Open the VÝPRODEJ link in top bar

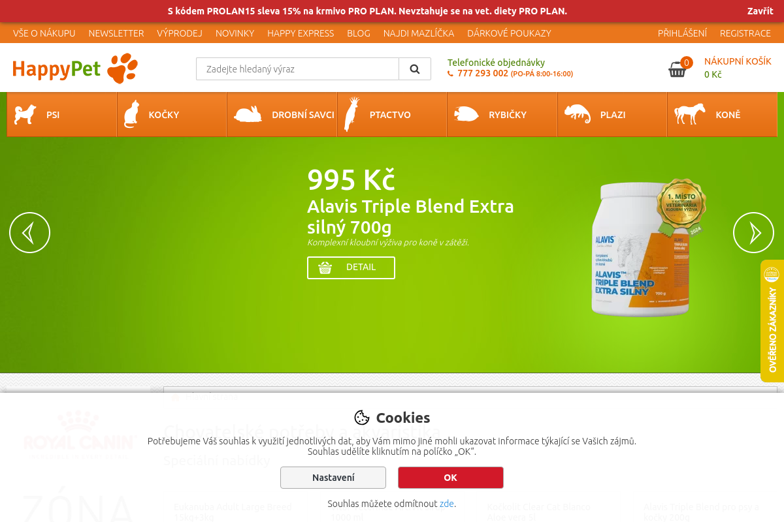(180, 33)
